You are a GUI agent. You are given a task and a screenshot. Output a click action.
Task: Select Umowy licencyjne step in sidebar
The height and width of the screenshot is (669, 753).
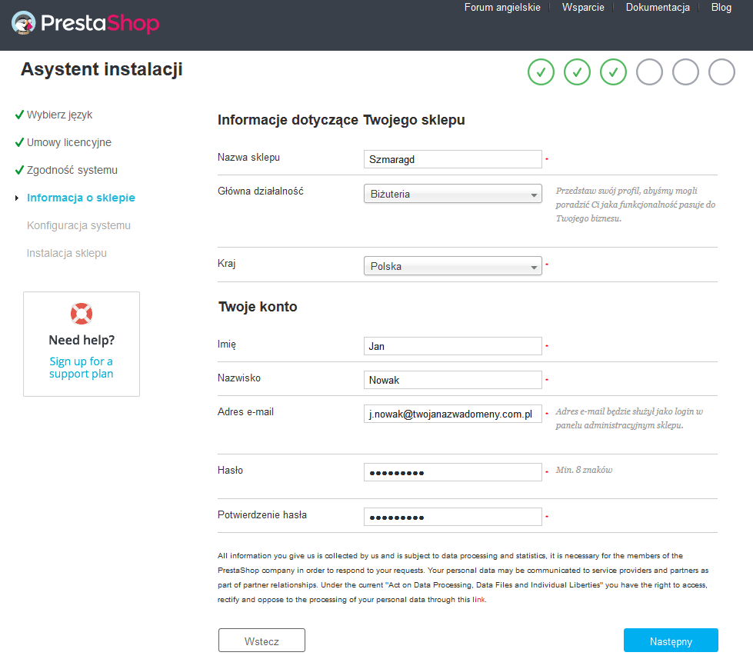click(x=69, y=142)
